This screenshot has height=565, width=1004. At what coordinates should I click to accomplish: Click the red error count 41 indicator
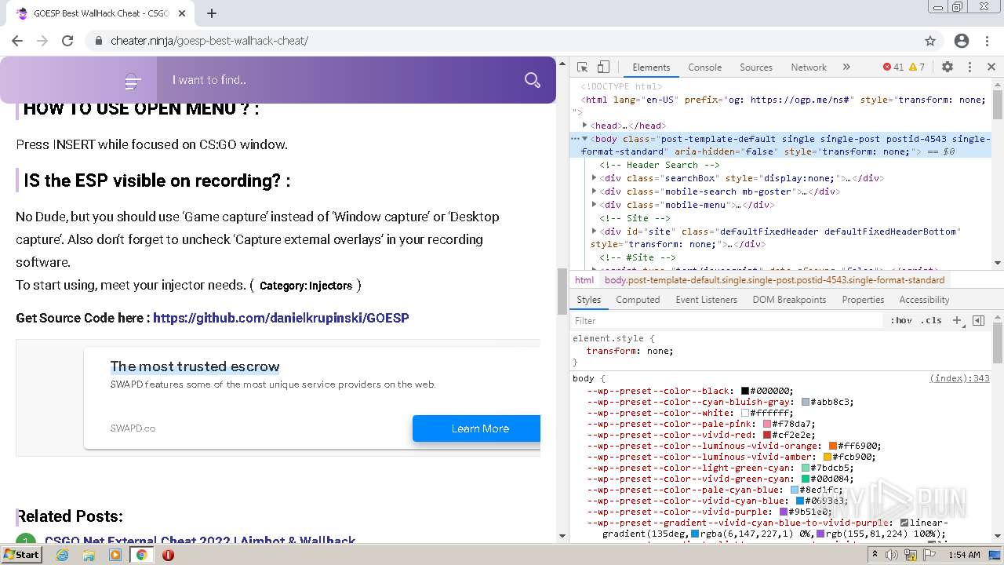pos(893,67)
